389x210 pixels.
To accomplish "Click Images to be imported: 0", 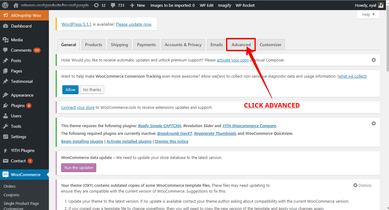I will point(172,5).
